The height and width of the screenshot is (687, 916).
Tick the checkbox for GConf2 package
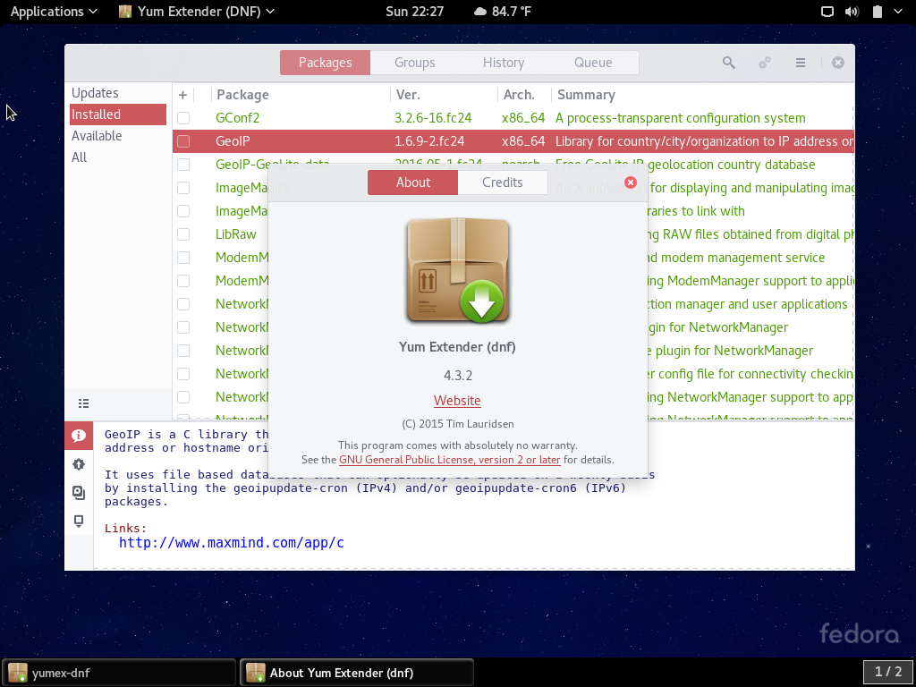click(x=183, y=118)
